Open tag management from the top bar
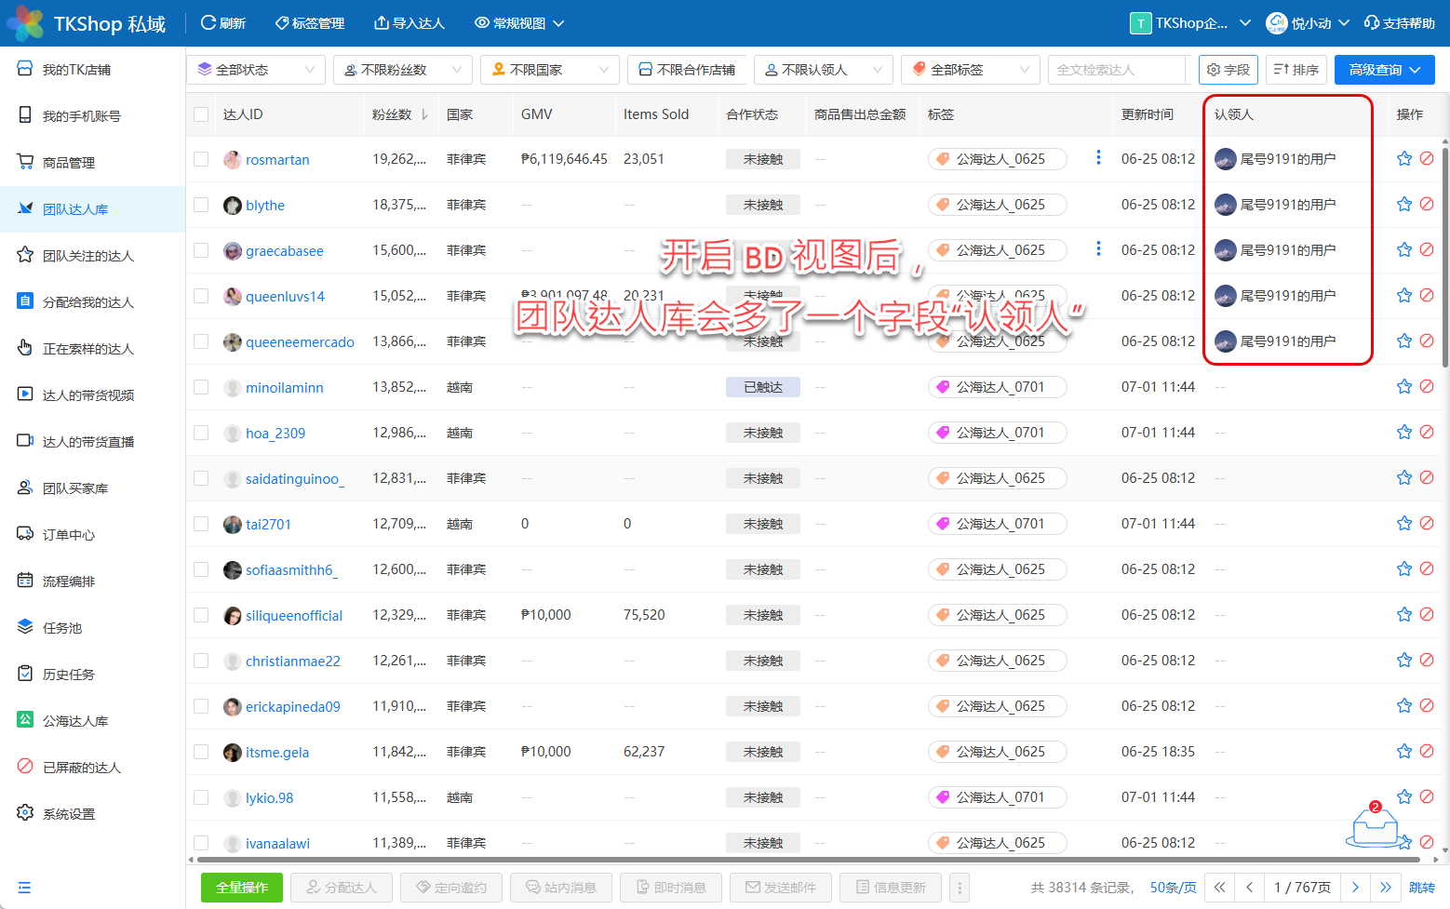The width and height of the screenshot is (1450, 909). [309, 22]
